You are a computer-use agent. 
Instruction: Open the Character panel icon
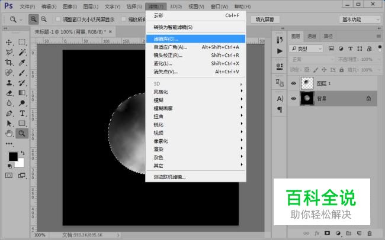[x=280, y=99]
